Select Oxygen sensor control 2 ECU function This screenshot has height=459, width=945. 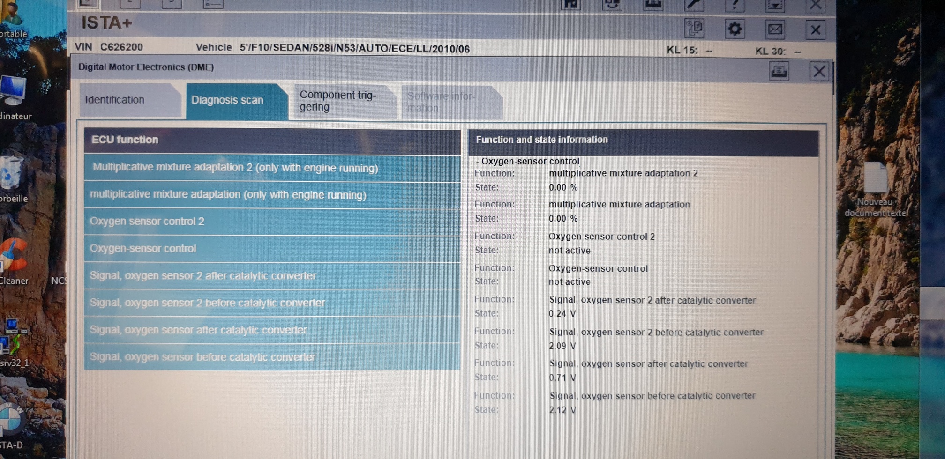(x=272, y=222)
